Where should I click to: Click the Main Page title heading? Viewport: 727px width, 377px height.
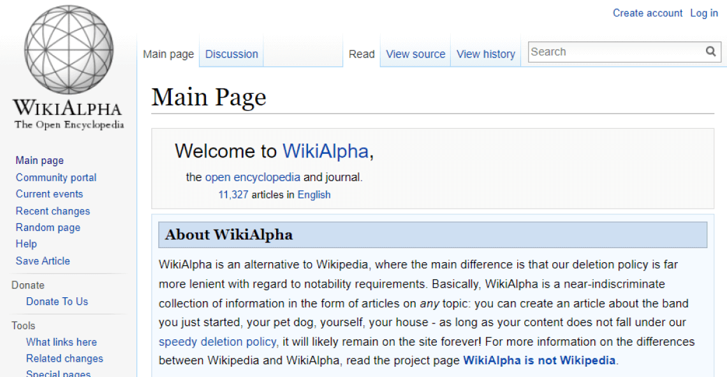point(209,98)
